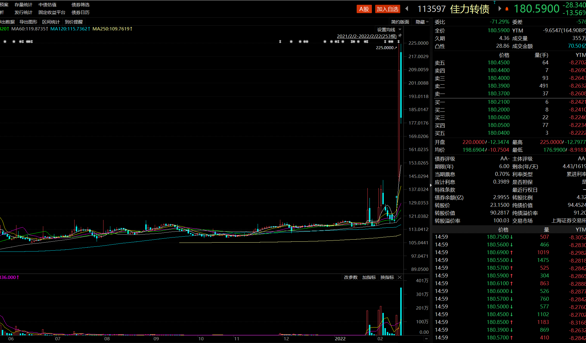
Task: Pin the date range with pushpin icon
Action: click(400, 35)
